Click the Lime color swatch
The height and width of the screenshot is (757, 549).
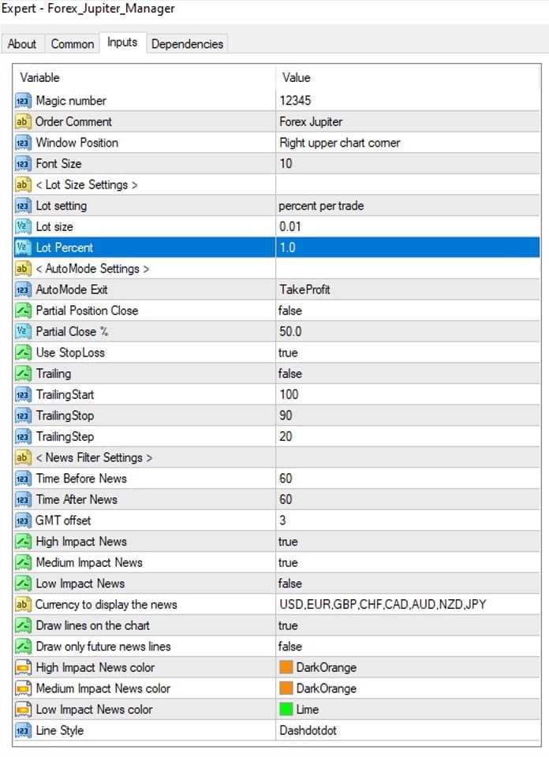point(286,710)
